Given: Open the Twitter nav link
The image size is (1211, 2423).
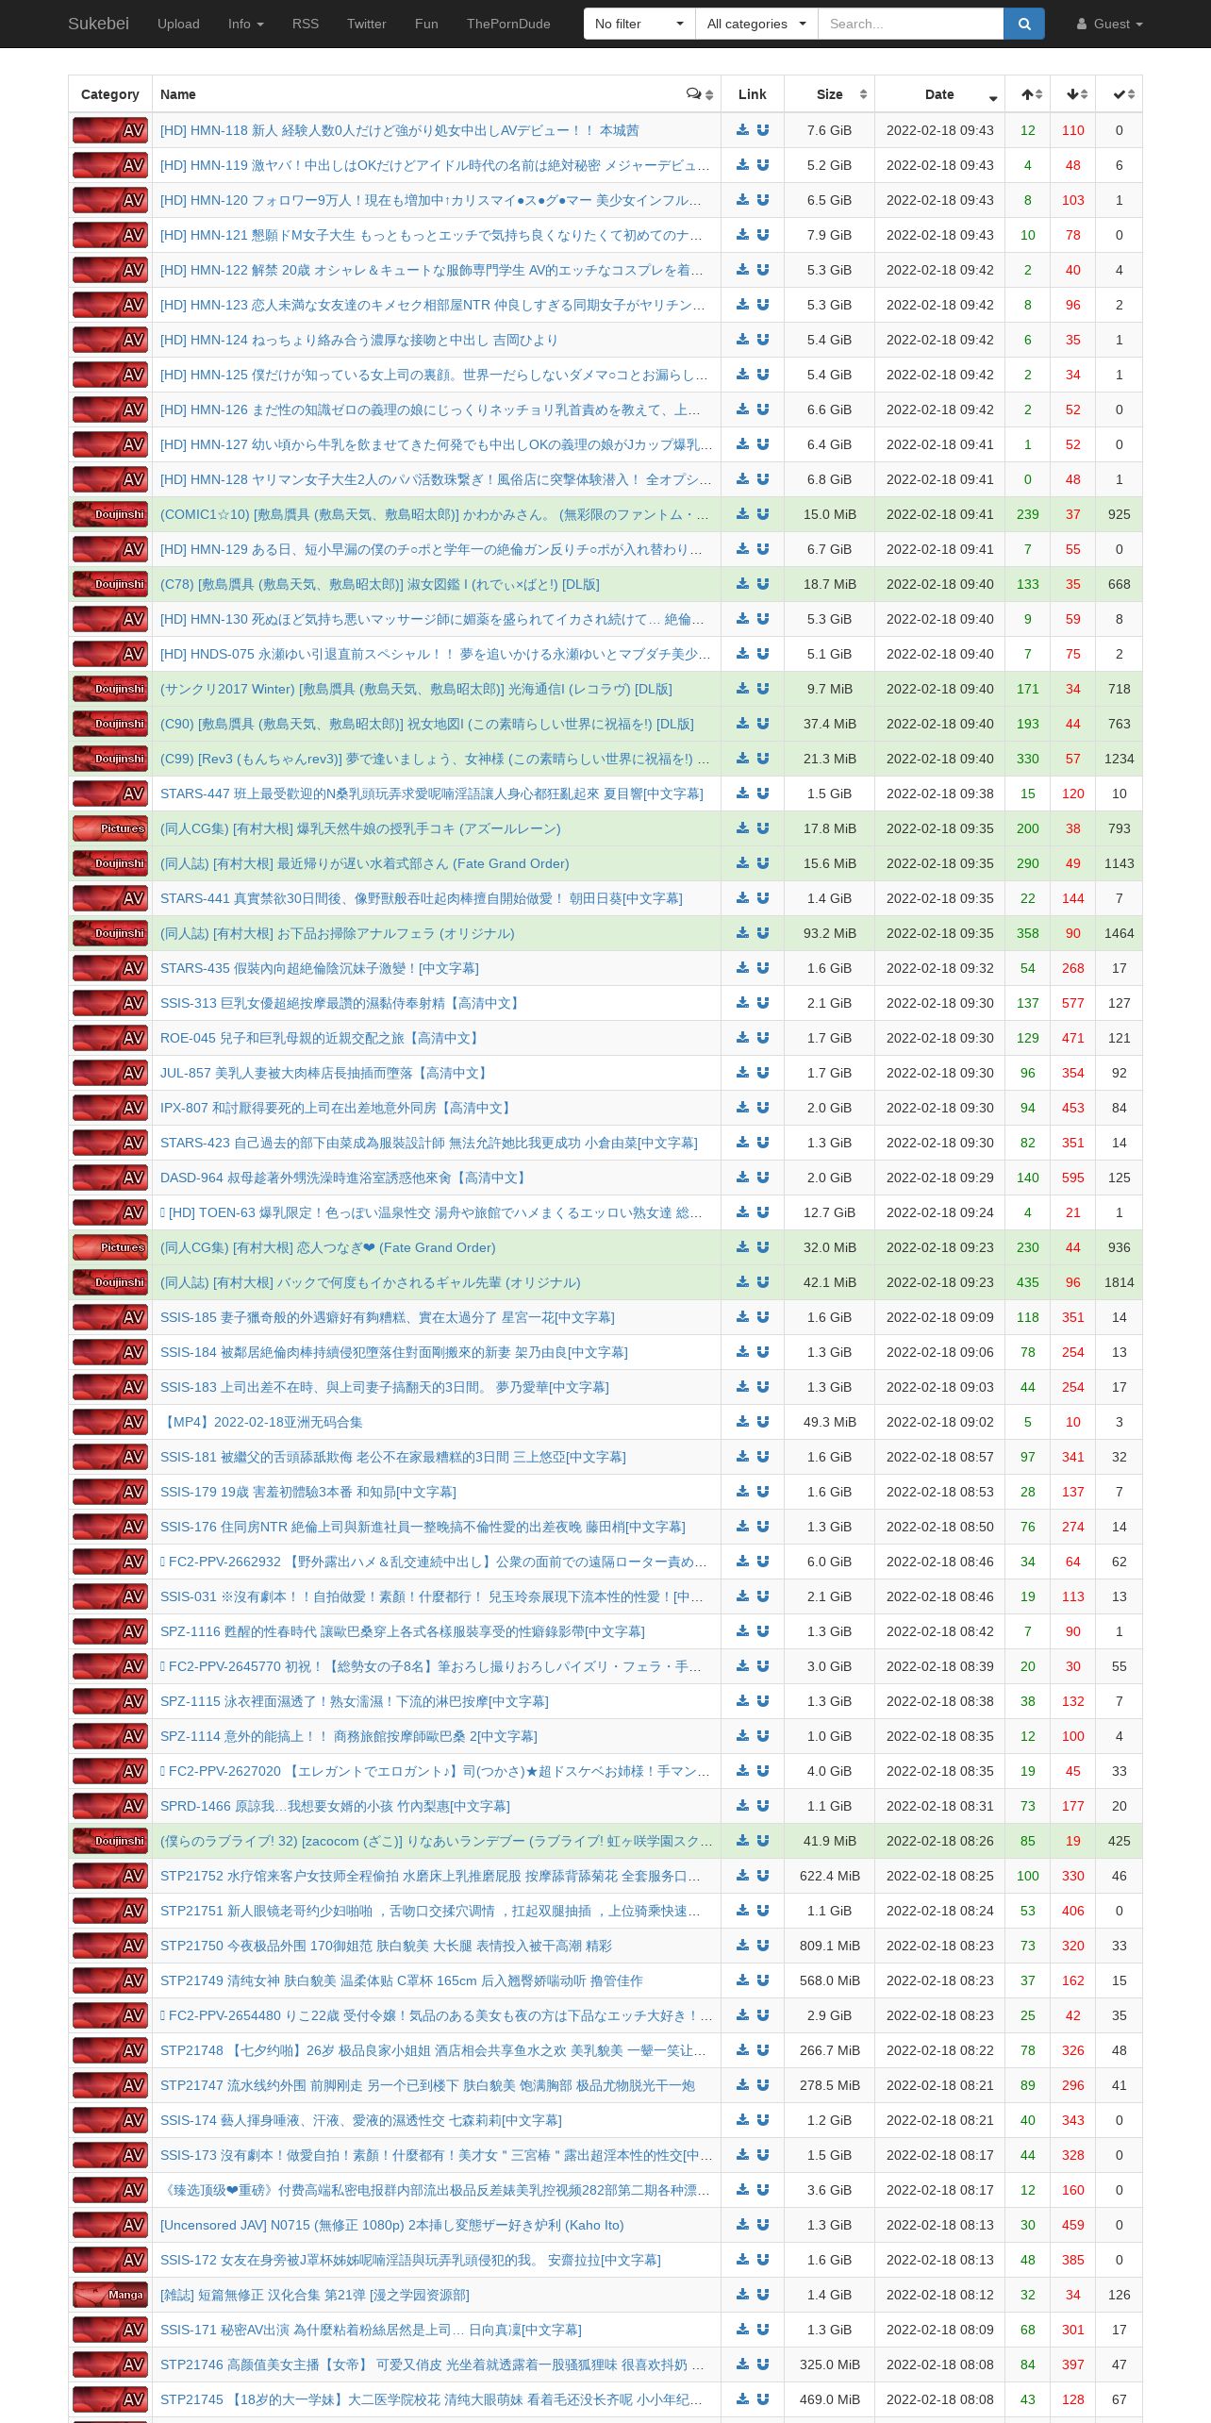Looking at the screenshot, I should pyautogui.click(x=367, y=24).
